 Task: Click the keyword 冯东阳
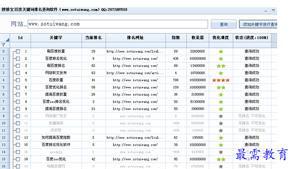[56, 130]
